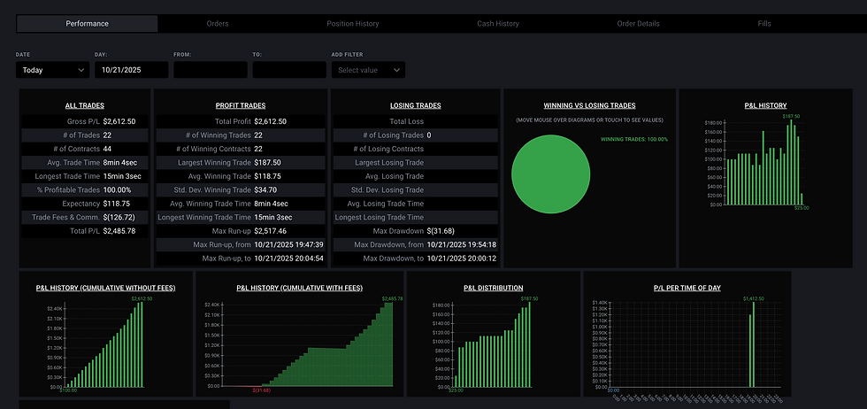
Task: Go to the Order Details tab
Action: [x=638, y=24]
